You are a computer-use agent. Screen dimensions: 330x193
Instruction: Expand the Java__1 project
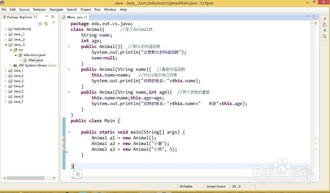[x=6, y=34]
